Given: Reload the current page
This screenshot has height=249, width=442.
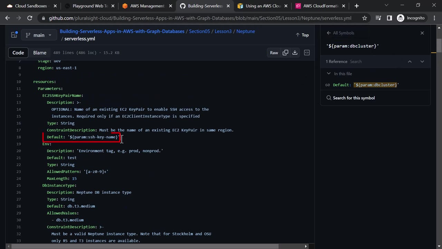Looking at the screenshot, I should click(30, 18).
